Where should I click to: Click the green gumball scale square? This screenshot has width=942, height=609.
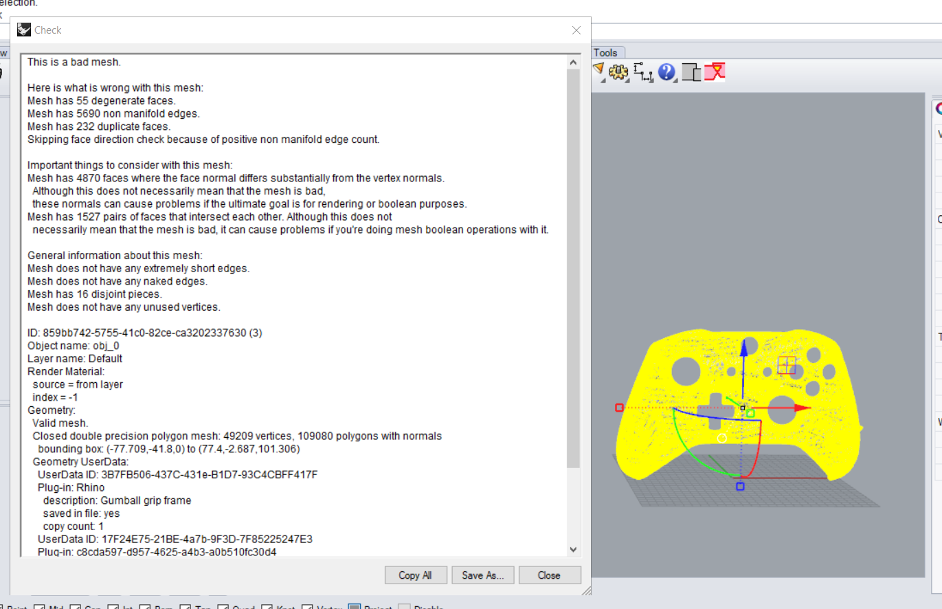click(x=750, y=413)
